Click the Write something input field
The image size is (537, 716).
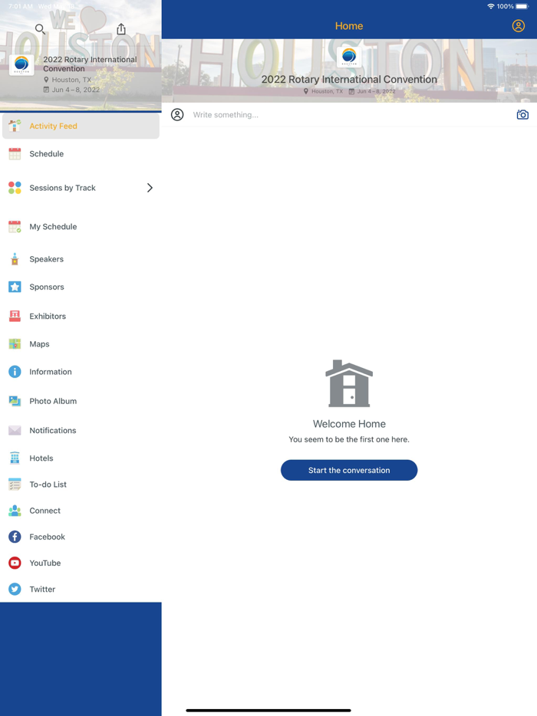click(350, 115)
